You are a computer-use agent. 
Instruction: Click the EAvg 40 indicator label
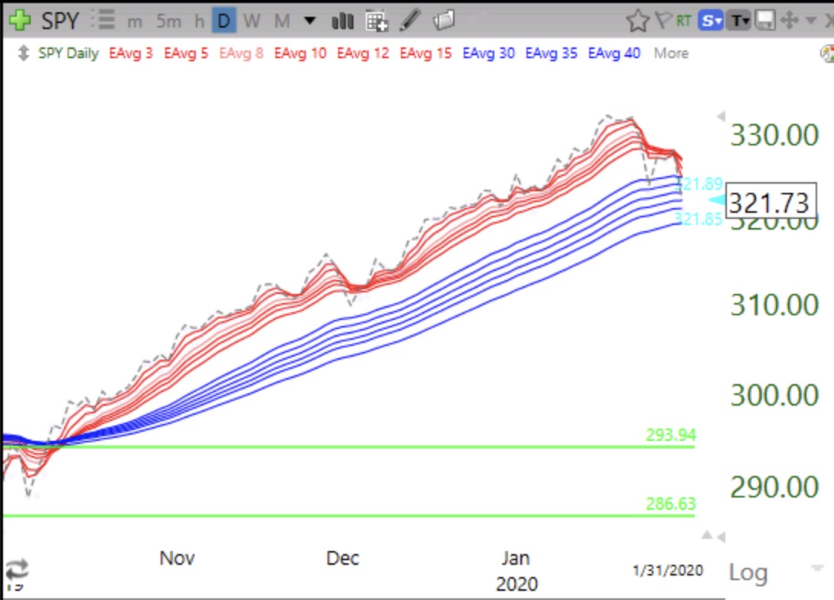pos(614,54)
